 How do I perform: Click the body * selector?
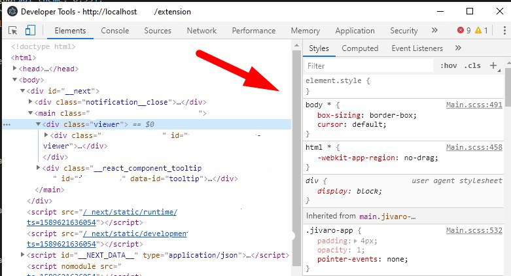(319, 105)
